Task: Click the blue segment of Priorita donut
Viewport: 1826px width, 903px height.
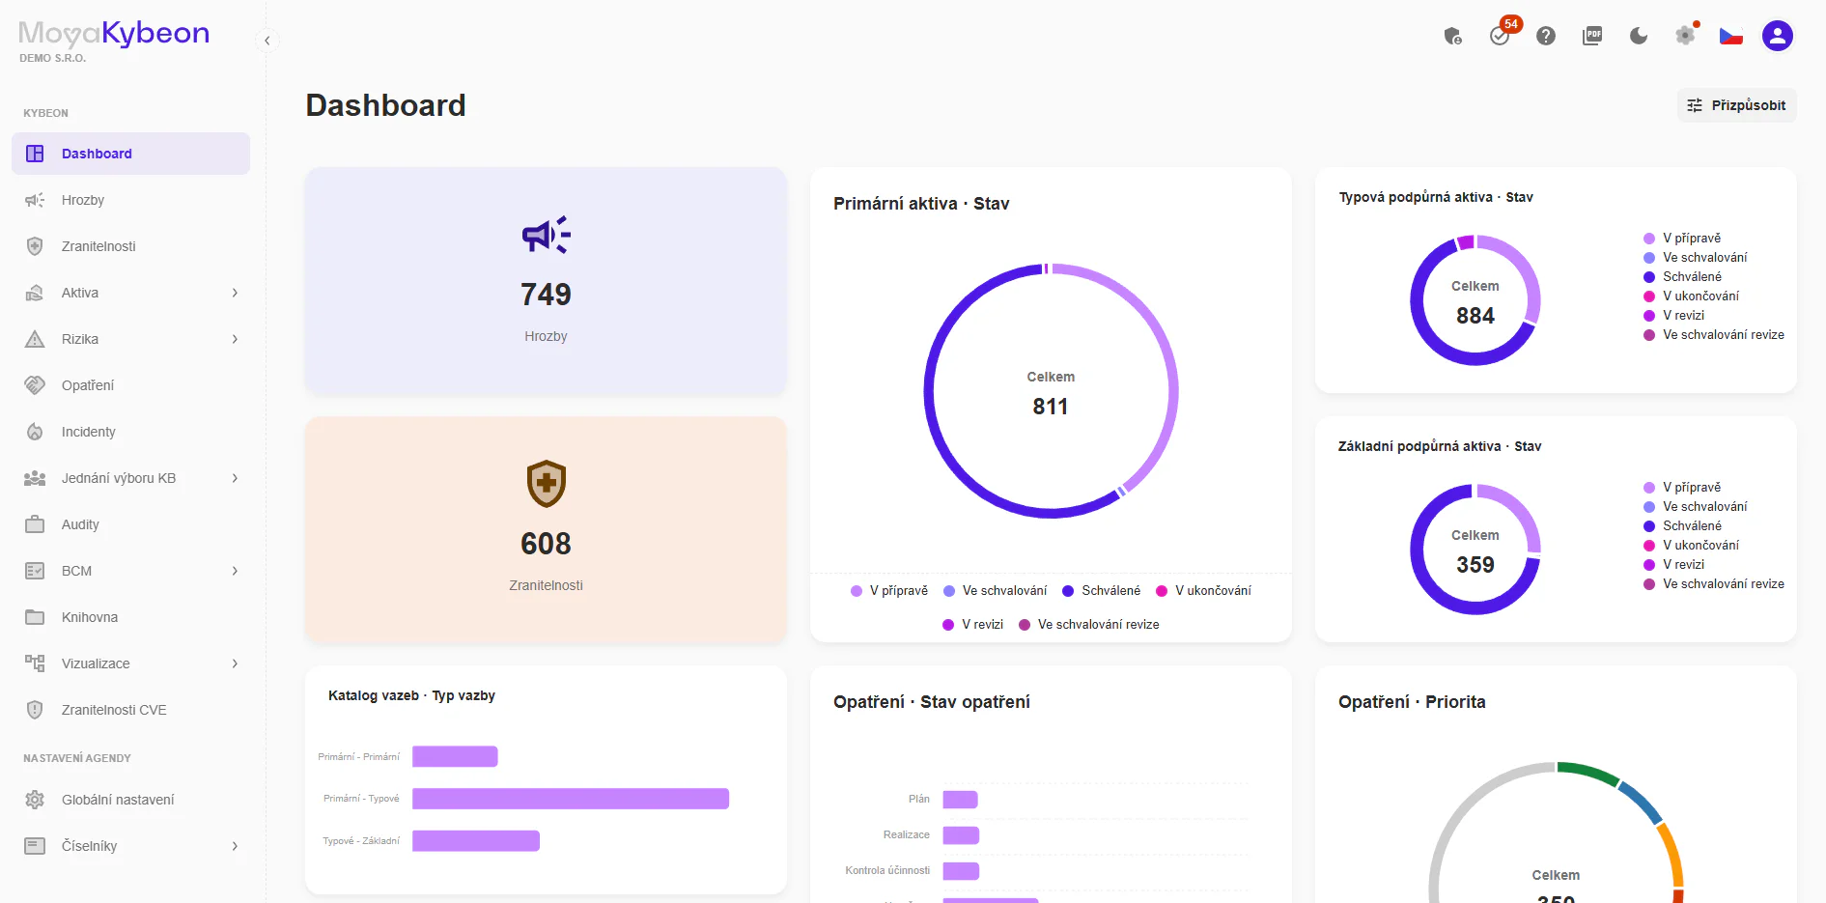Action: (1642, 801)
